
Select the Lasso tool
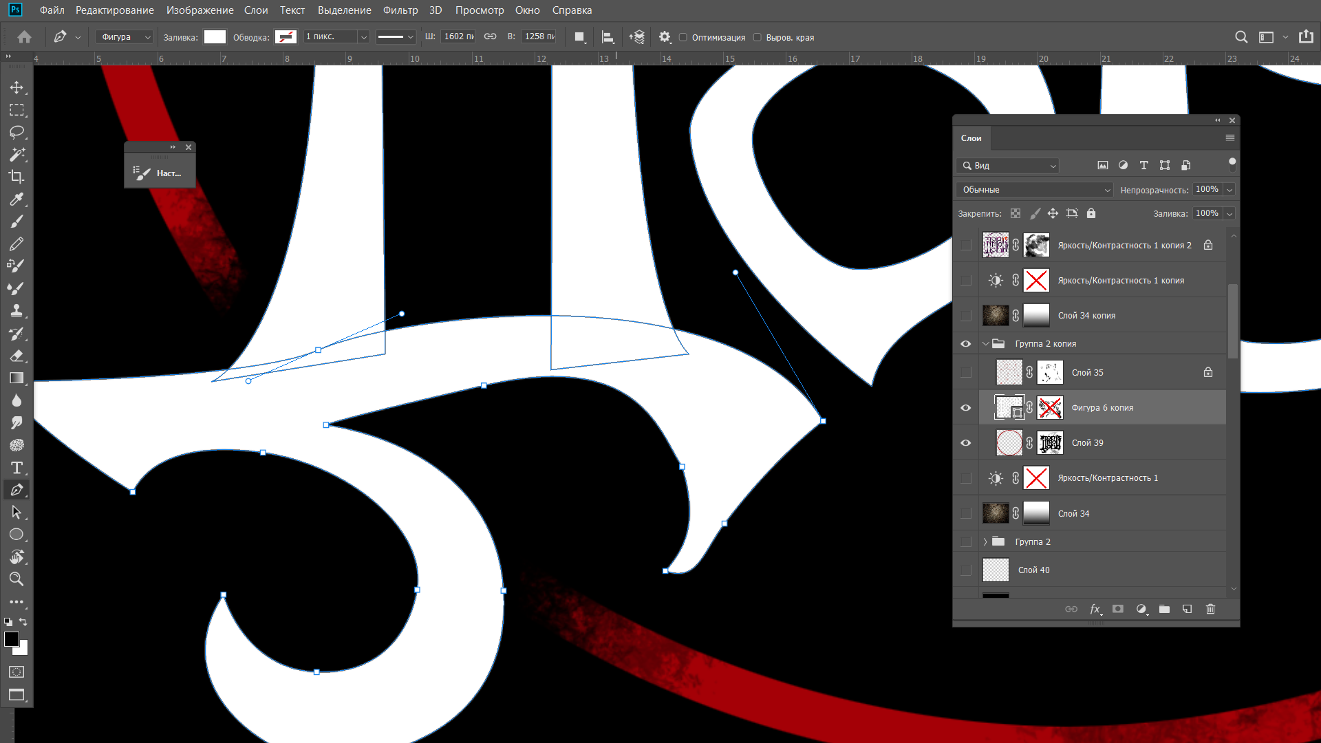tap(17, 132)
